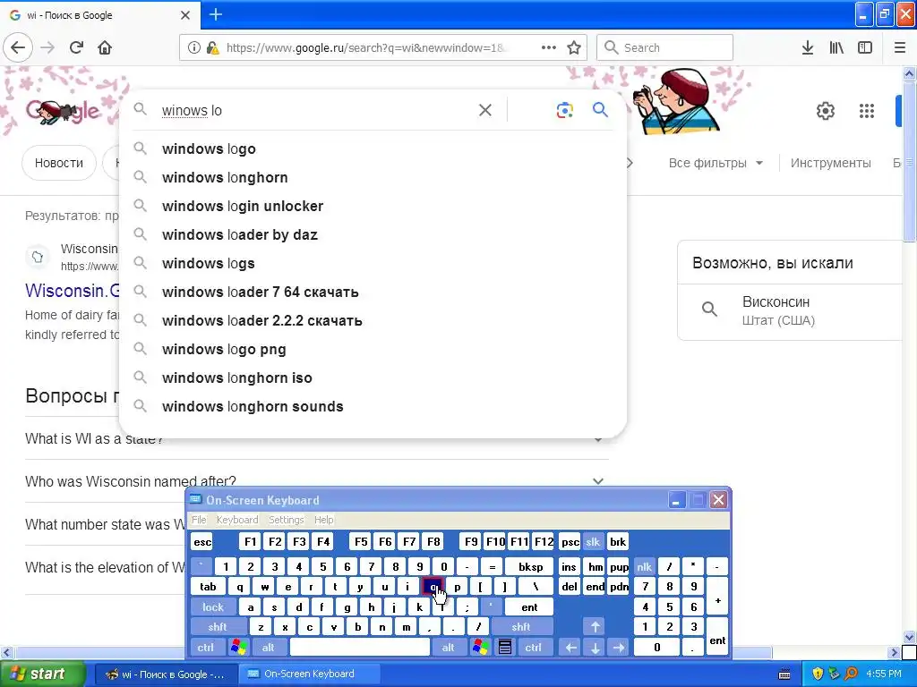Open the Firefox home page
Image resolution: width=917 pixels, height=687 pixels.
[105, 47]
